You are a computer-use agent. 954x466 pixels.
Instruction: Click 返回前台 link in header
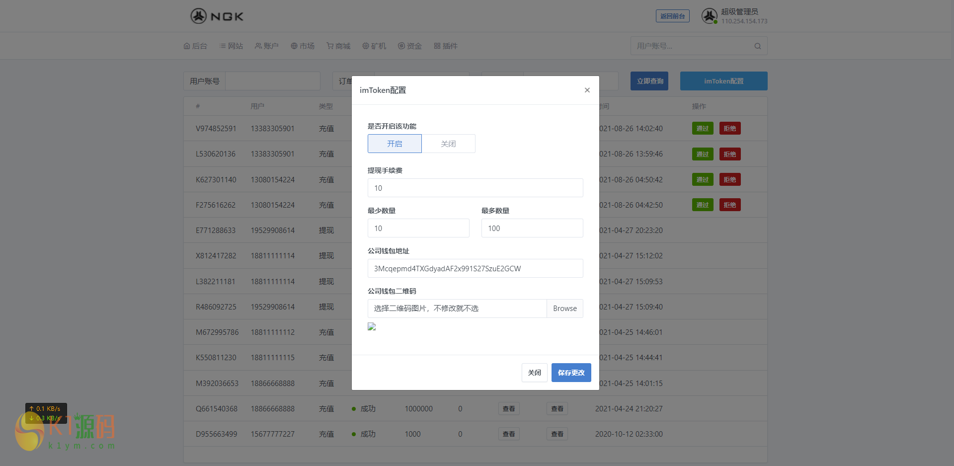672,16
